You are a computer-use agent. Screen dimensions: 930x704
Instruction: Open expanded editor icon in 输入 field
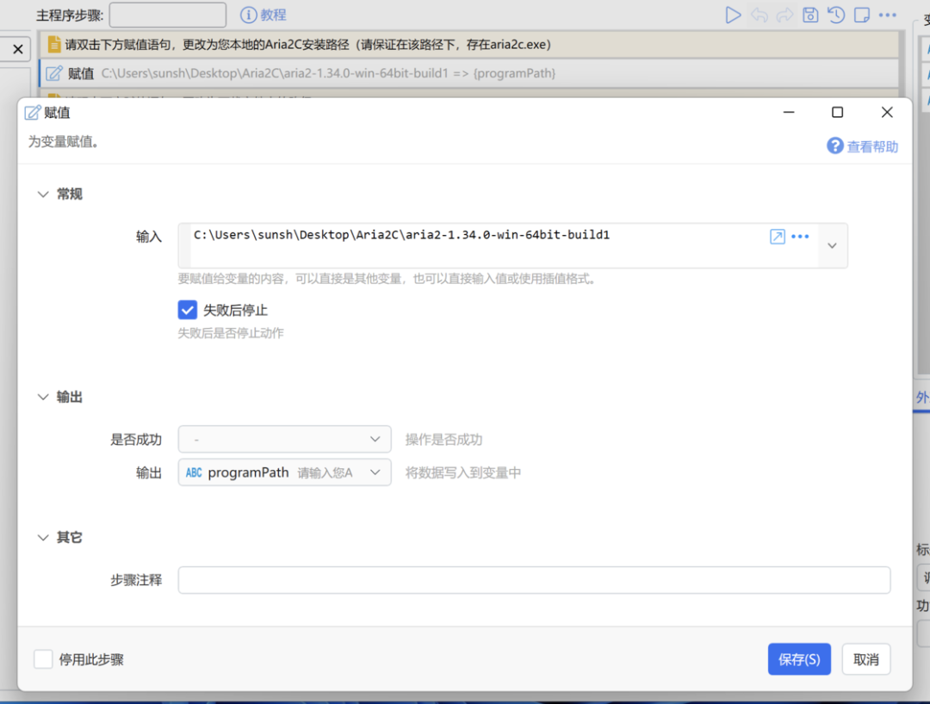tap(778, 237)
